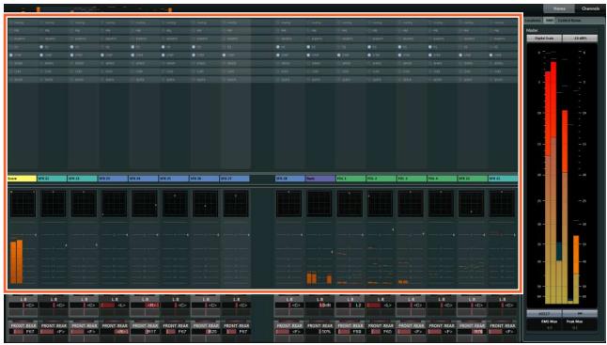Open surround panner of SFX 28 channel
The height and width of the screenshot is (345, 607).
click(288, 204)
